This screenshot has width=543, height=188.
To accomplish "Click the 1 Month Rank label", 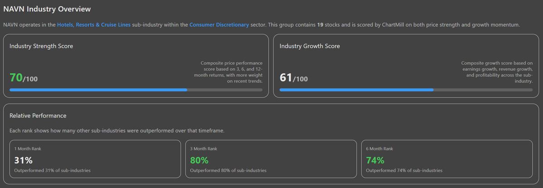I will click(x=28, y=149).
